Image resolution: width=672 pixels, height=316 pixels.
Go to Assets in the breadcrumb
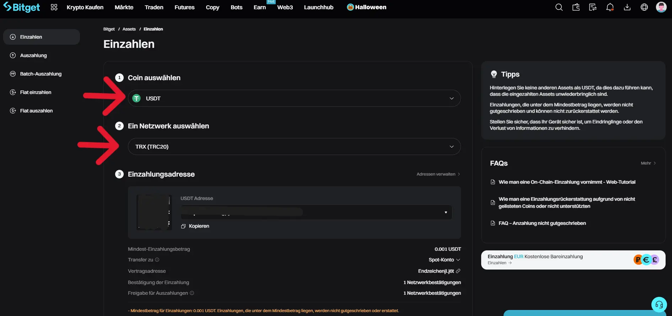(x=129, y=29)
